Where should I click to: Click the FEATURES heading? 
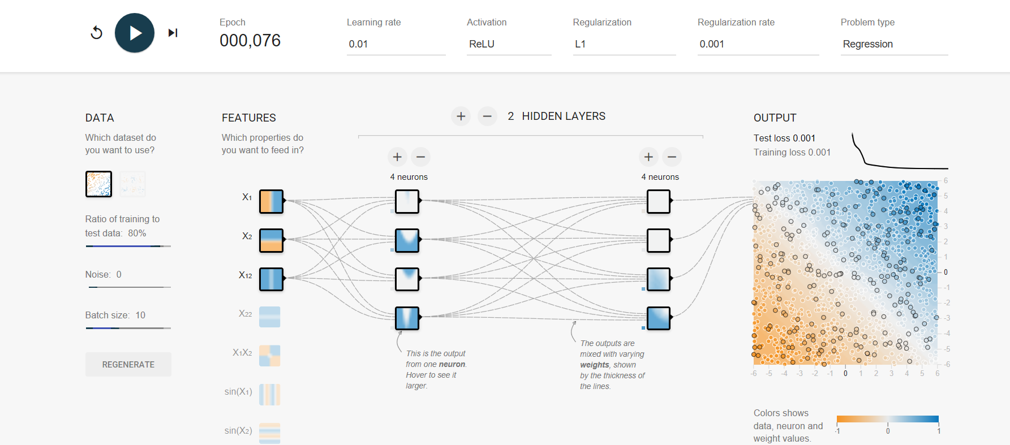tap(249, 118)
